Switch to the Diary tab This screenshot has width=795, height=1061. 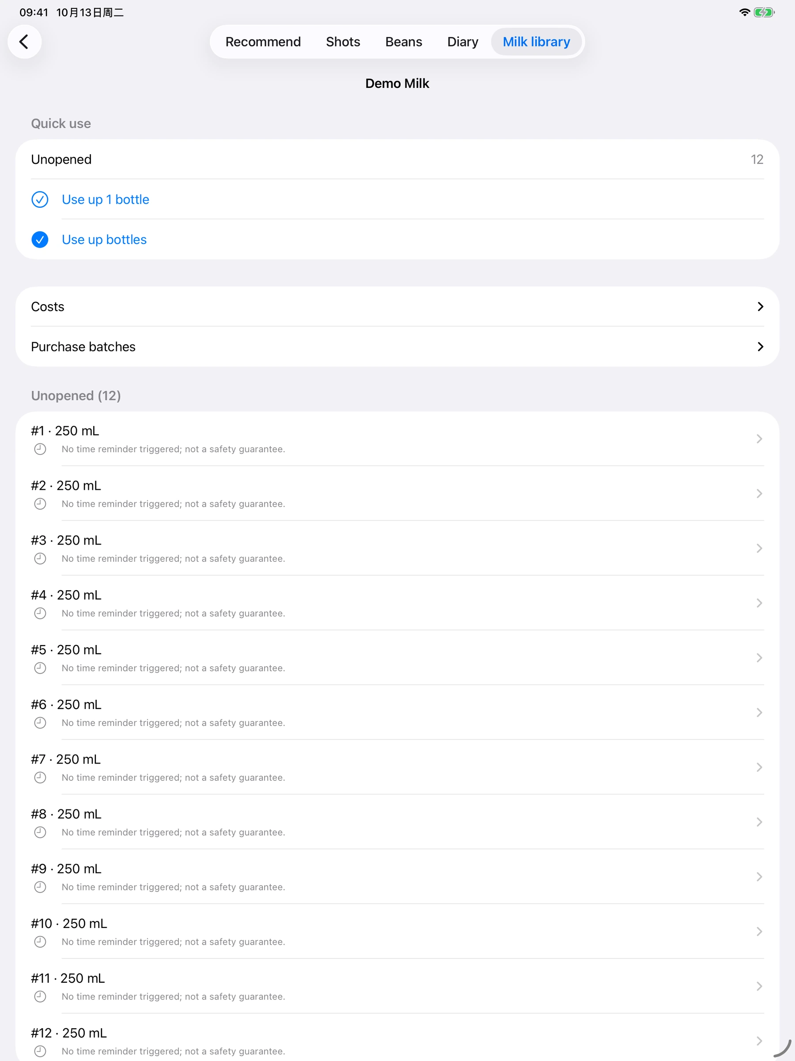[x=462, y=42]
